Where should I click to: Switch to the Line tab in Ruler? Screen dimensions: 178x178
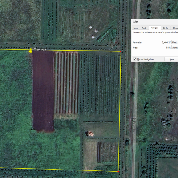pos(136,28)
